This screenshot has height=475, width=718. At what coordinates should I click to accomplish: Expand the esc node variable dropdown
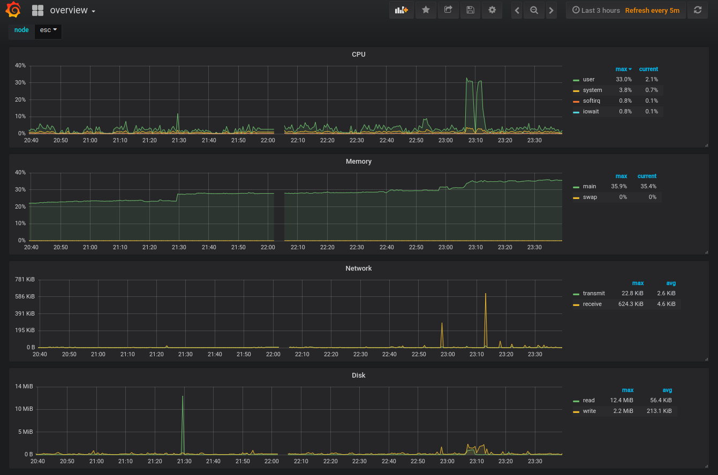tap(48, 30)
